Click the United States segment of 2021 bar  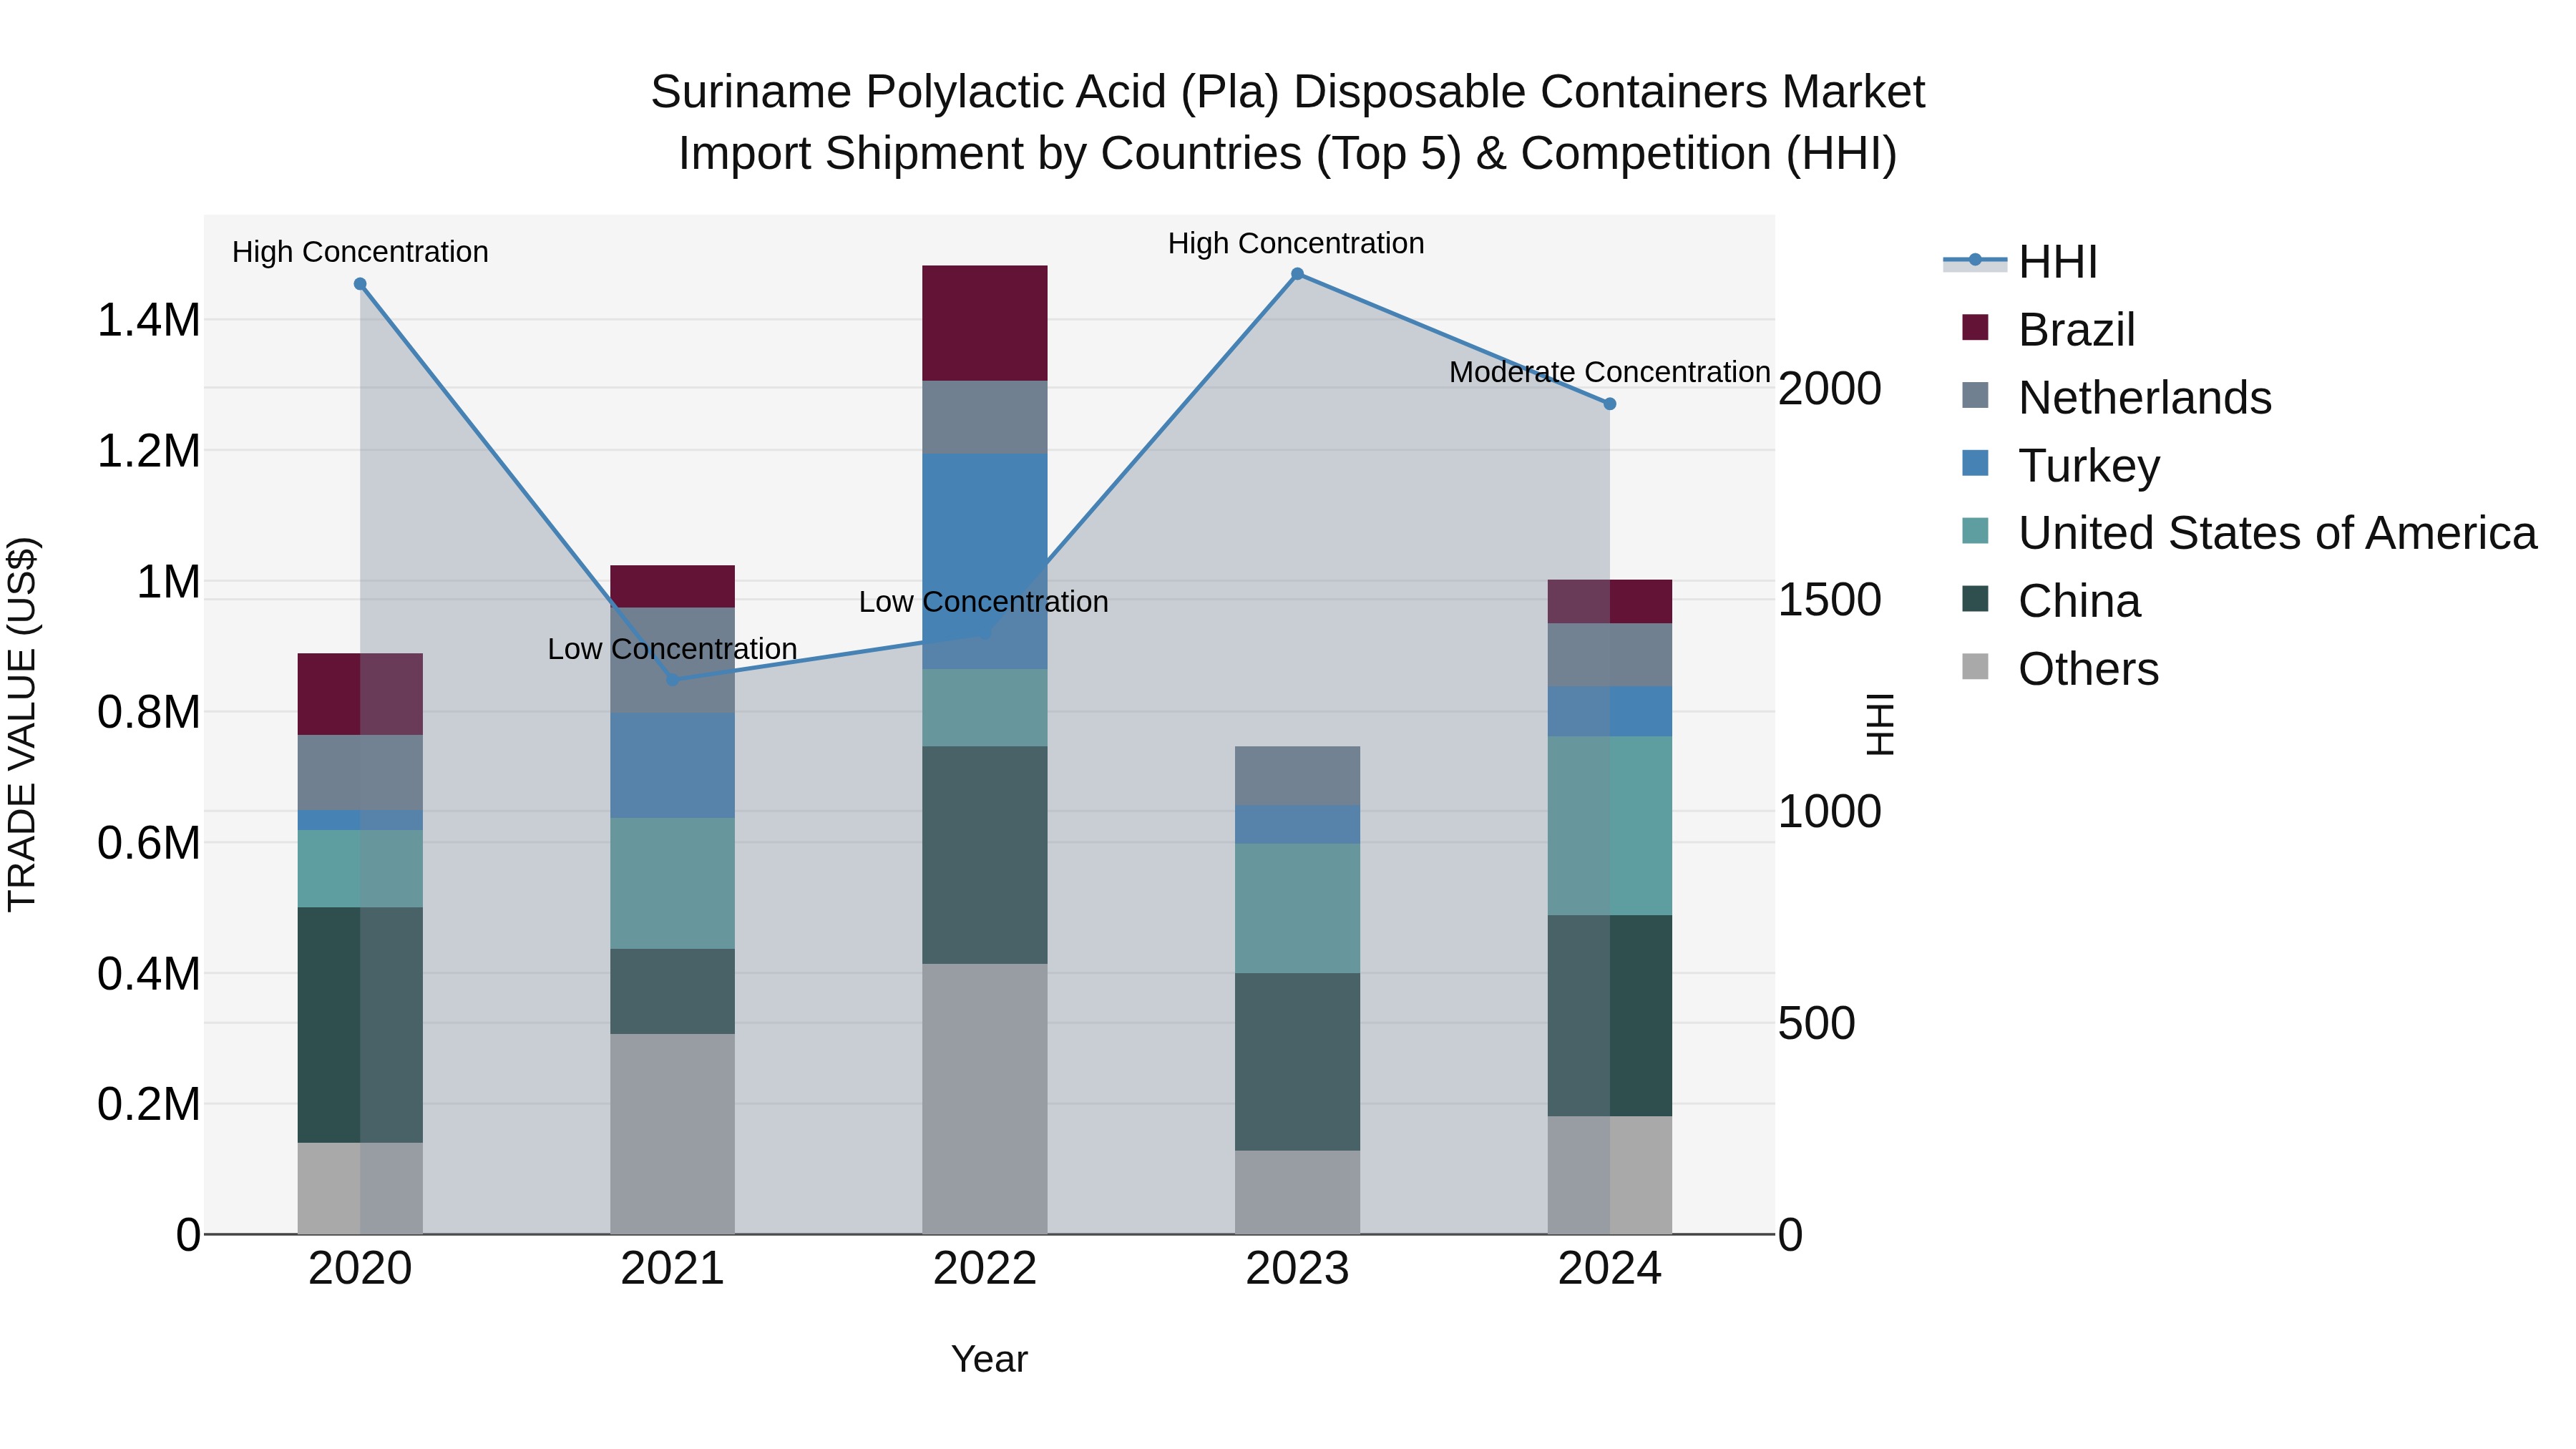pos(673,883)
